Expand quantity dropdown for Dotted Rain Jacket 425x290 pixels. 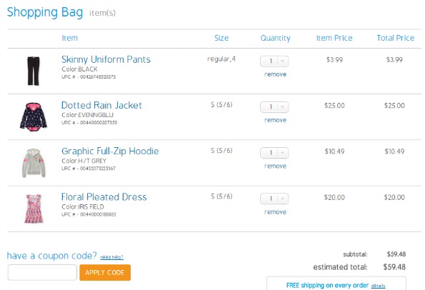(274, 107)
